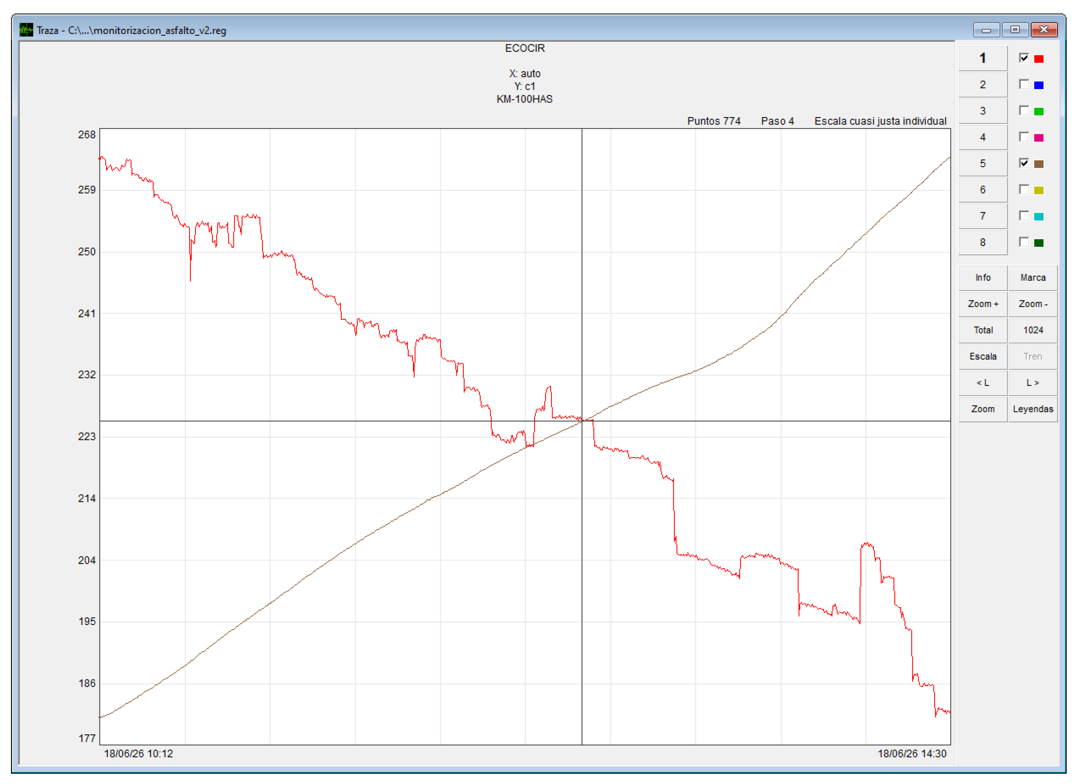
Task: Click the 'Paso 4' label
Action: click(777, 121)
